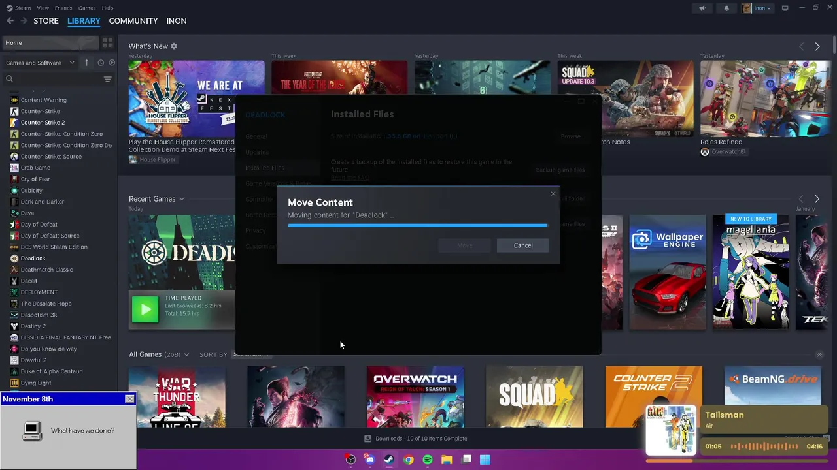Viewport: 837px width, 470px height.
Task: Open the War Thunder game tile
Action: [x=177, y=397]
